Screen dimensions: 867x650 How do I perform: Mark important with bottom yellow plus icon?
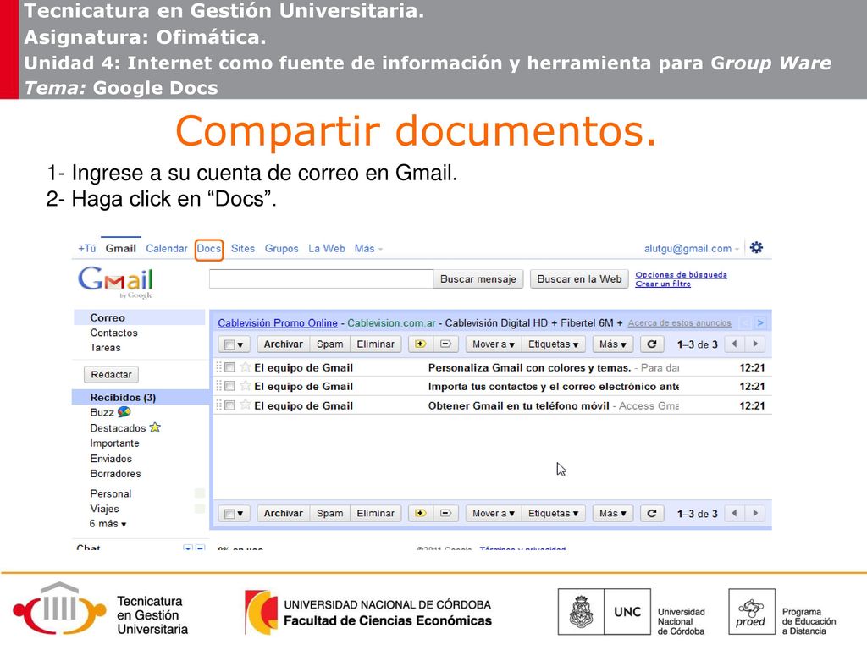point(420,513)
